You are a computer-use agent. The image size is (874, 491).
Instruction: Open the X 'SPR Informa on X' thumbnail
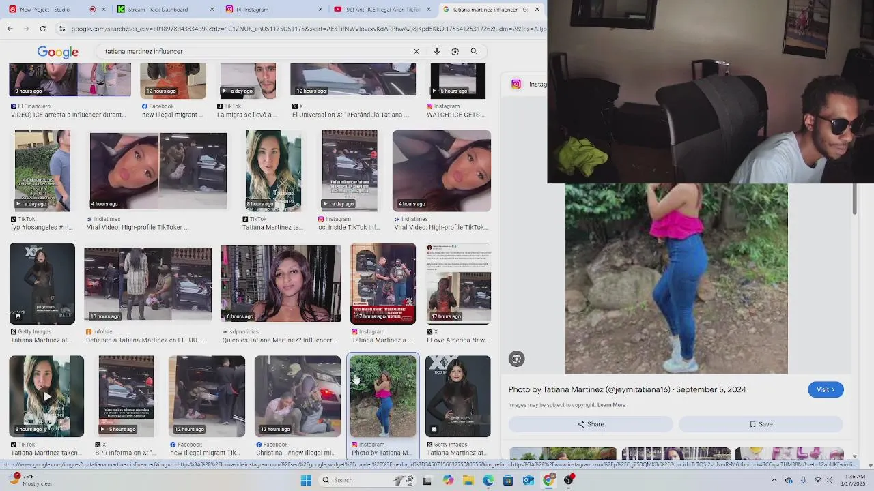point(126,396)
